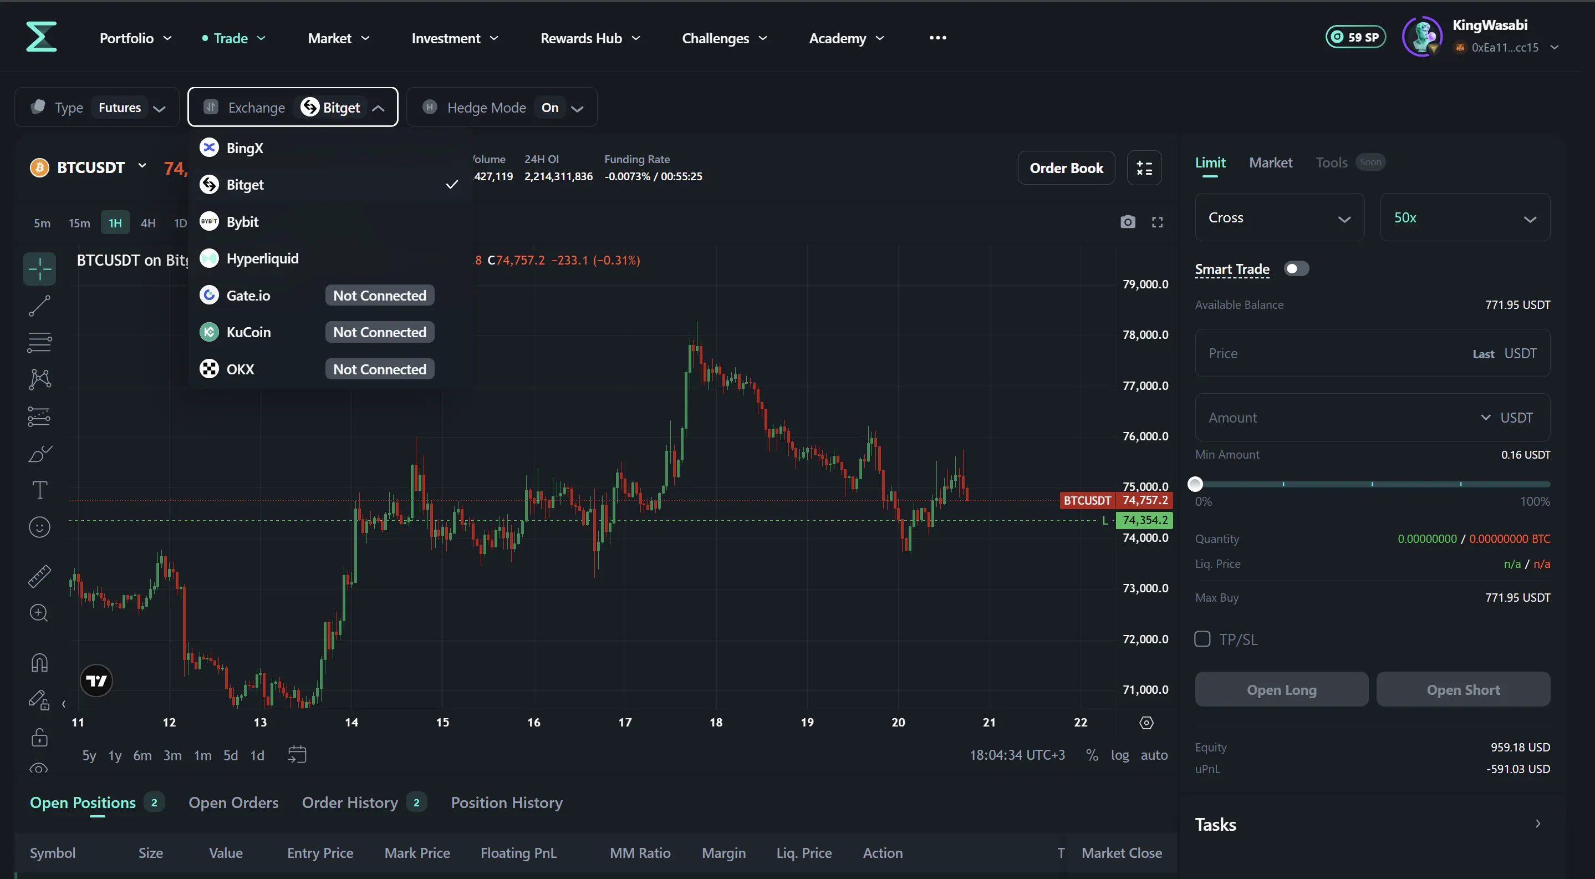Click the Order Book button

click(1066, 168)
